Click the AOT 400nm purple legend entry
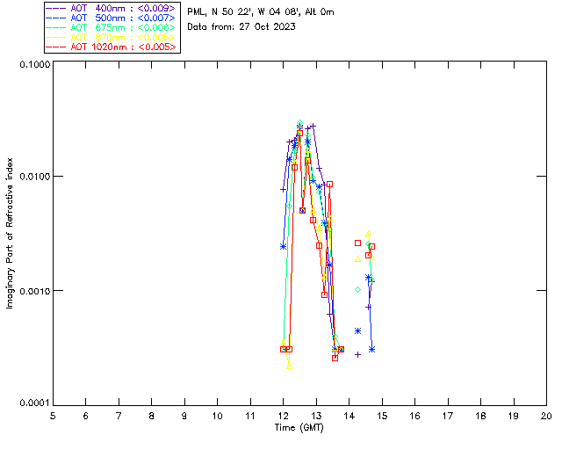 112,9
